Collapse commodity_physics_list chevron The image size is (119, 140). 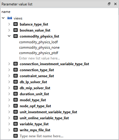[x=9, y=36]
